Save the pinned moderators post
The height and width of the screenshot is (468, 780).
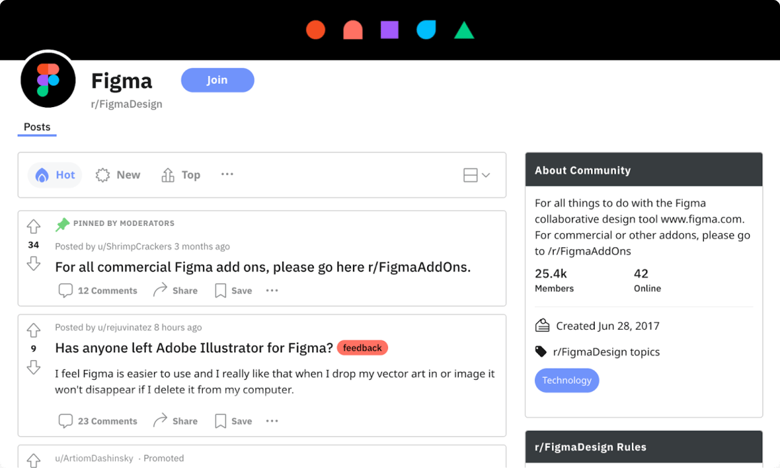[233, 290]
